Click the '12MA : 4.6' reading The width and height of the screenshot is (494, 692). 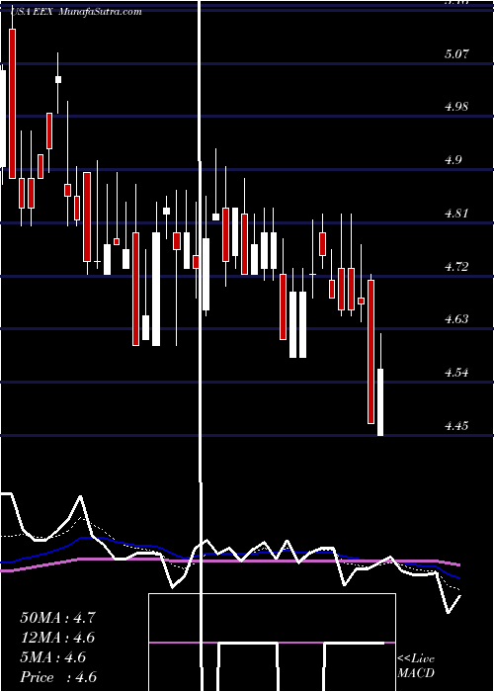click(57, 638)
